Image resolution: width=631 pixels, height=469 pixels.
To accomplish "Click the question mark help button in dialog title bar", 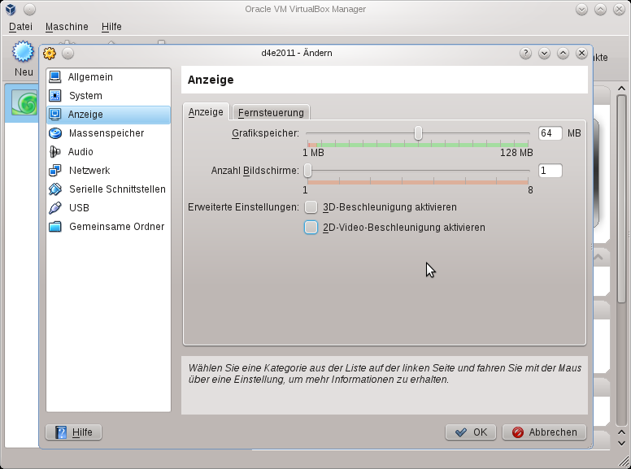I will click(x=525, y=53).
